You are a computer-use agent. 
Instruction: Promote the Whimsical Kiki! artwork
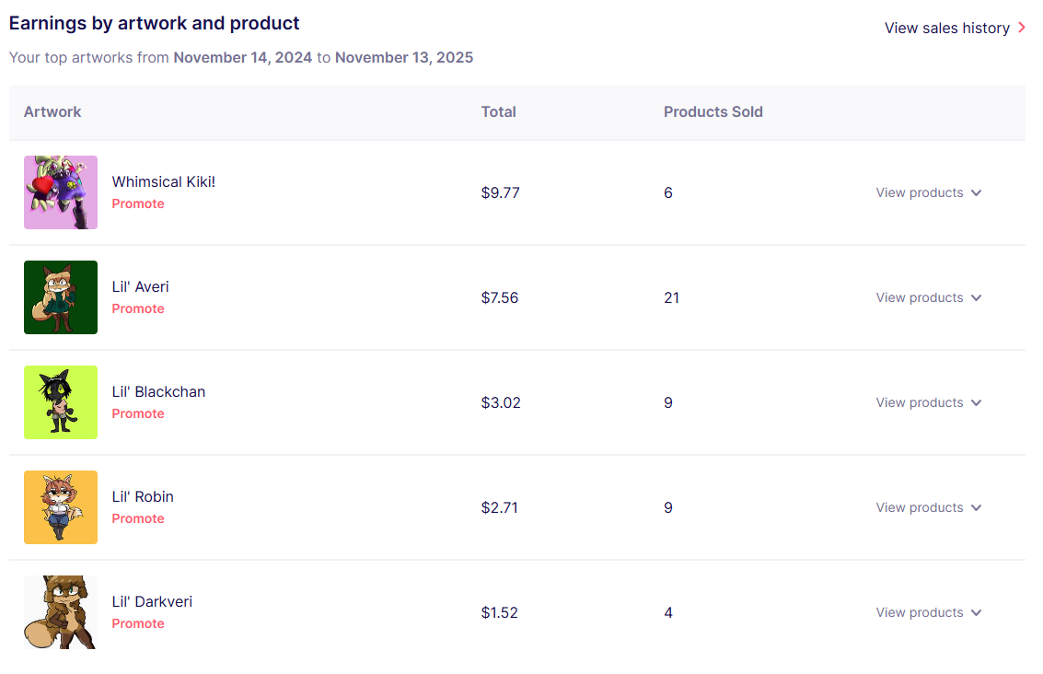point(138,203)
